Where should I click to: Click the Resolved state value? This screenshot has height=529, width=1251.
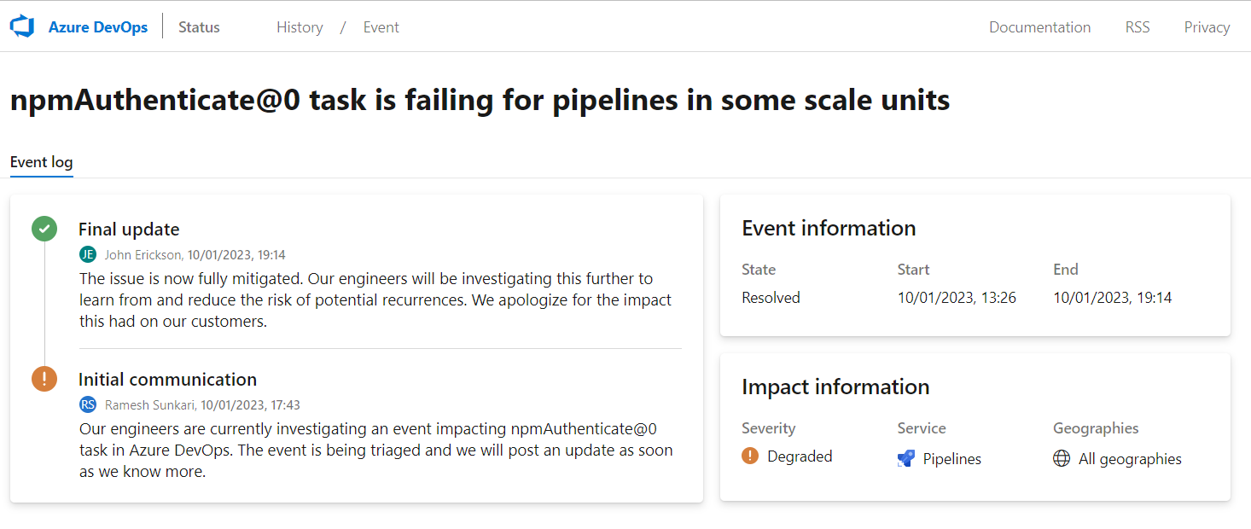click(x=771, y=298)
